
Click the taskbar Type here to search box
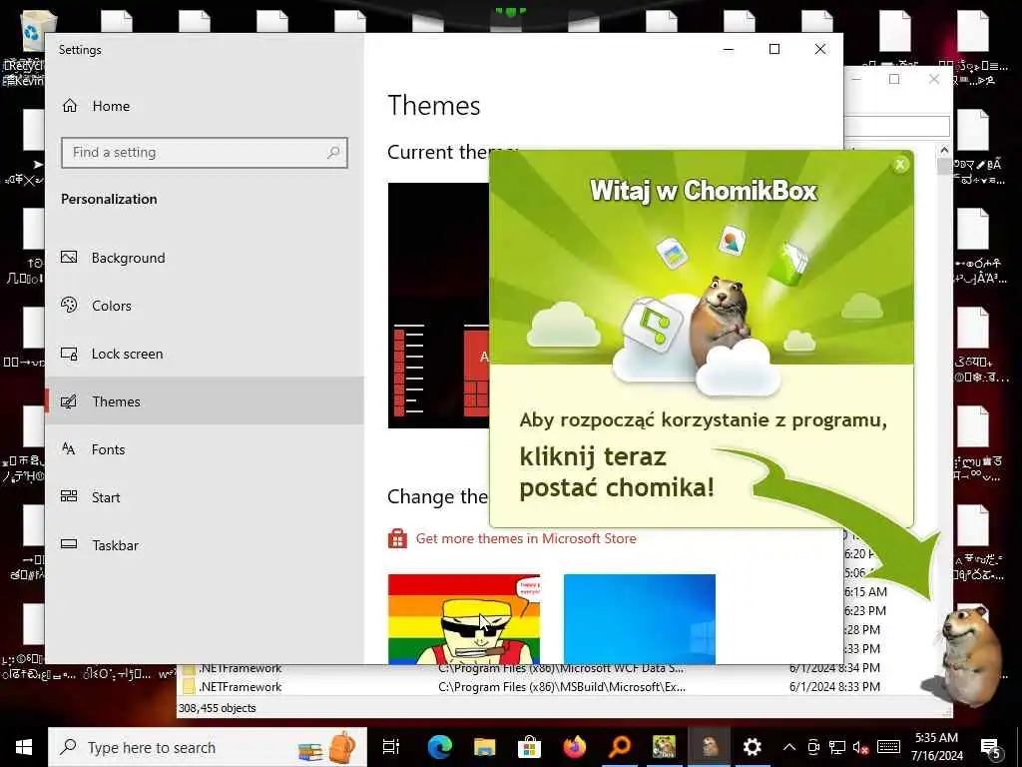(x=208, y=747)
